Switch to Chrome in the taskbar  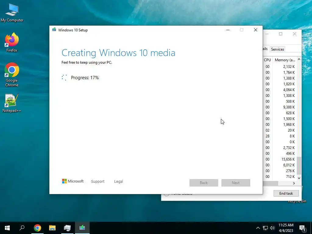(x=37, y=228)
